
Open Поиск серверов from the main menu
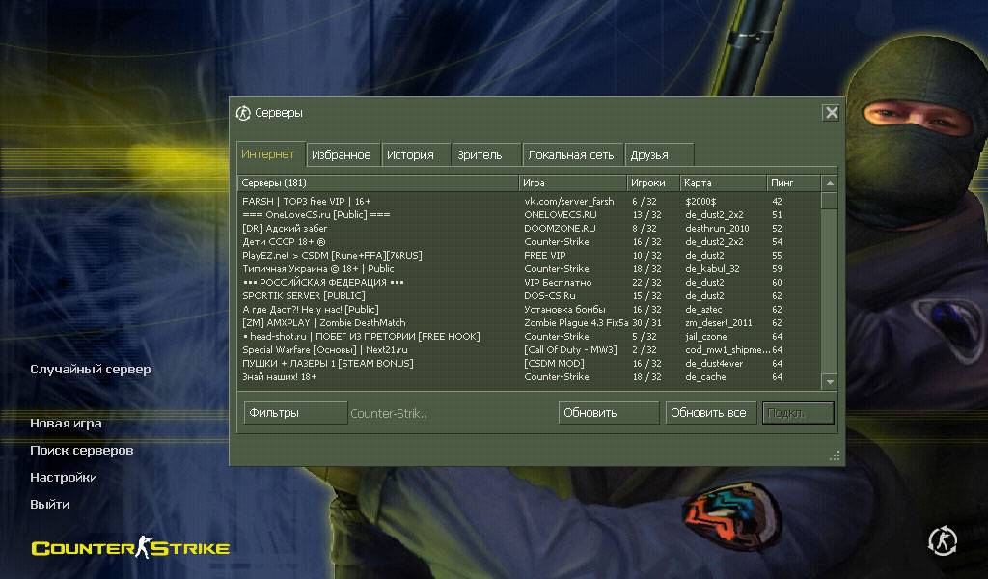[x=81, y=451]
